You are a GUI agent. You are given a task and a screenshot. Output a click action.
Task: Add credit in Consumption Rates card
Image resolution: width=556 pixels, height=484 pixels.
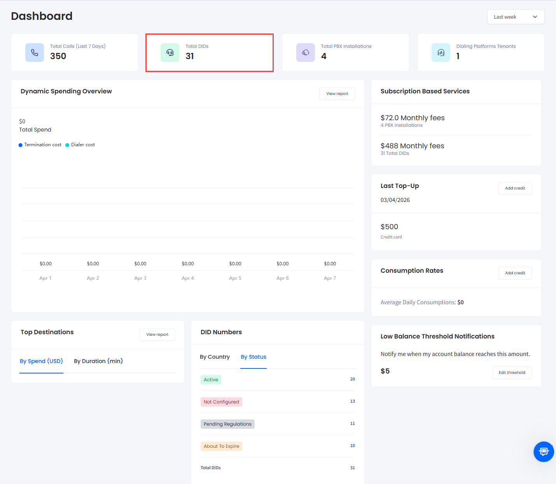pos(515,273)
